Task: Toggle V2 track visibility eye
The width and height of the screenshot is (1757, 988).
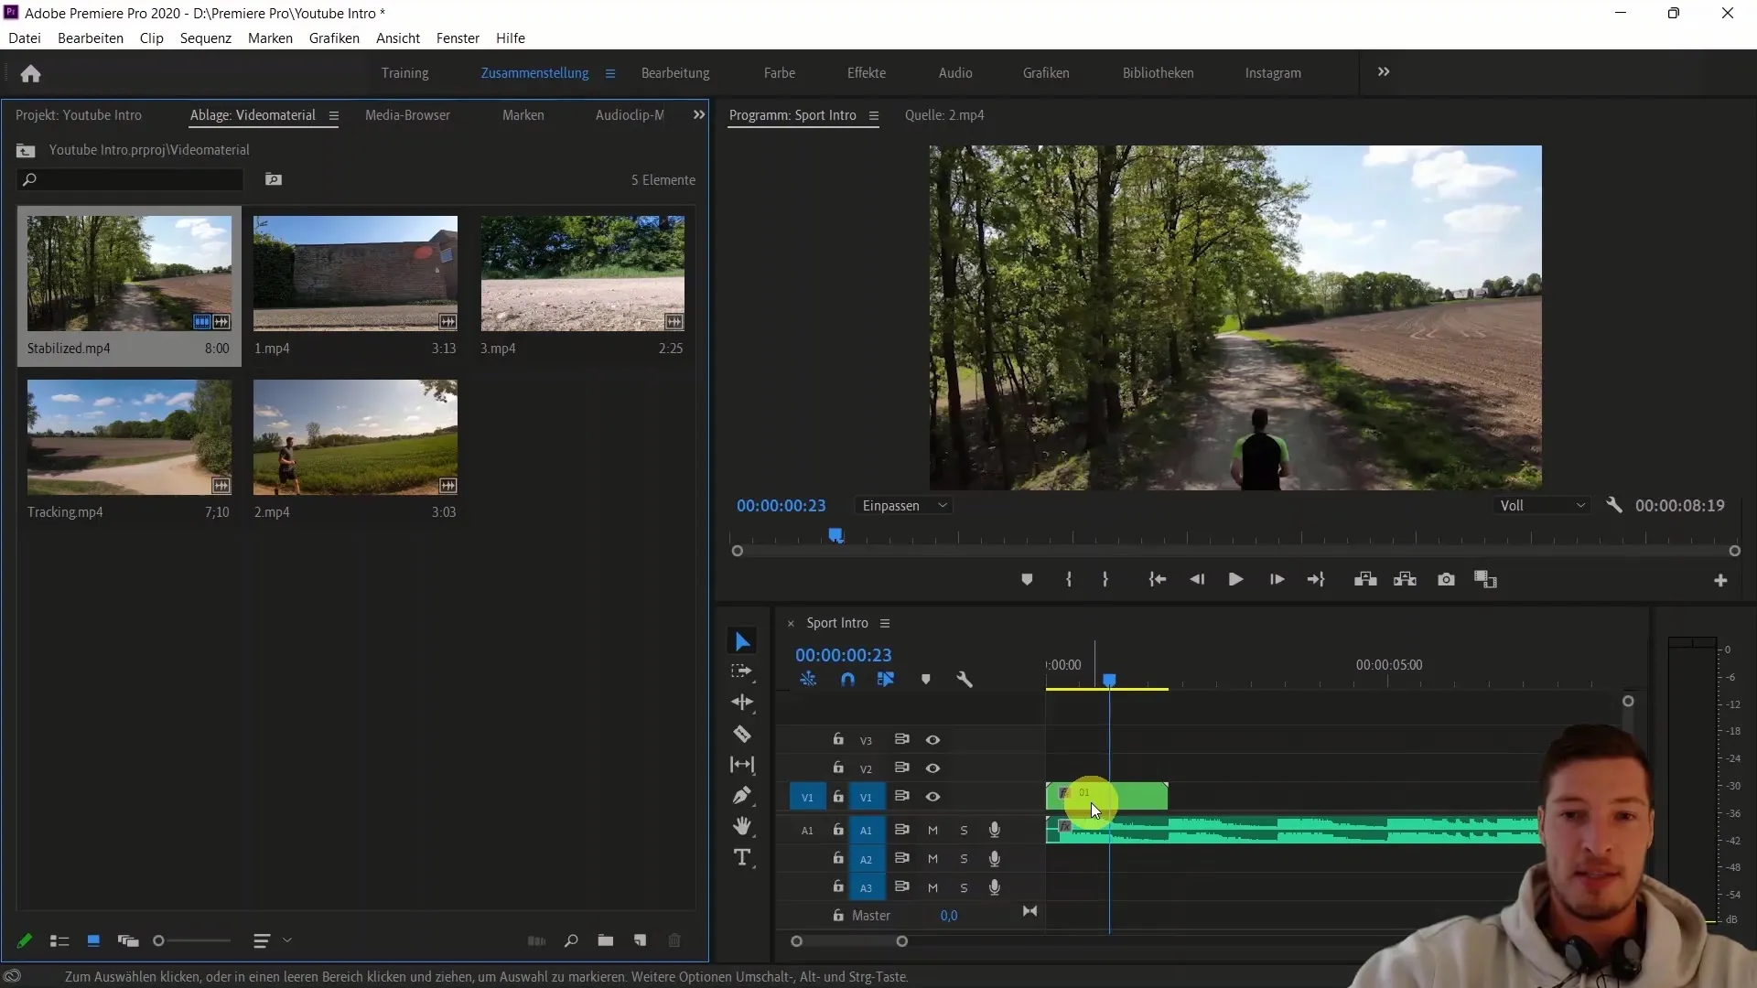Action: click(x=932, y=768)
